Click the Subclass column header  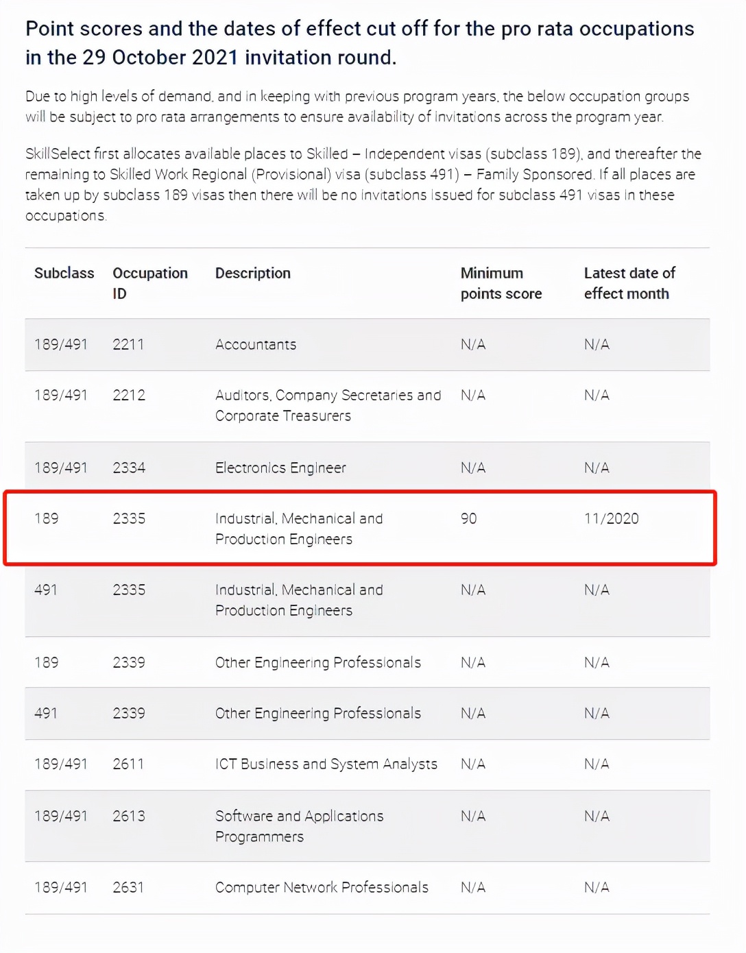(64, 273)
